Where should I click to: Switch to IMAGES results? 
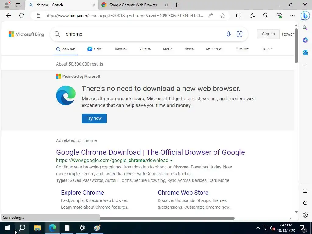[x=121, y=49]
